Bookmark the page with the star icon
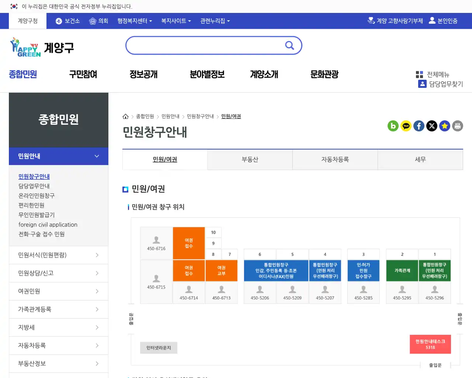This screenshot has height=378, width=472. tap(445, 126)
